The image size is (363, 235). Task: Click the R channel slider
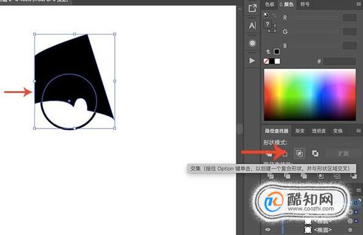314,18
